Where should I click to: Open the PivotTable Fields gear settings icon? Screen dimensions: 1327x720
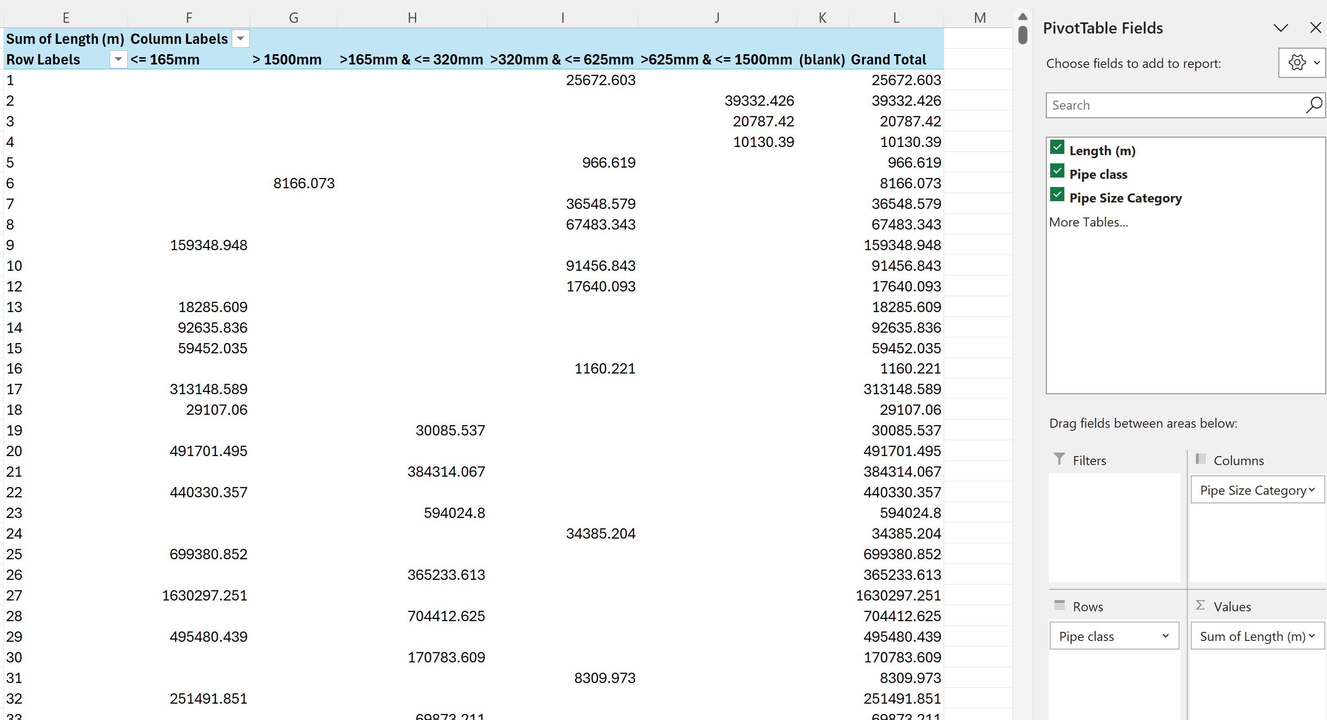point(1297,63)
